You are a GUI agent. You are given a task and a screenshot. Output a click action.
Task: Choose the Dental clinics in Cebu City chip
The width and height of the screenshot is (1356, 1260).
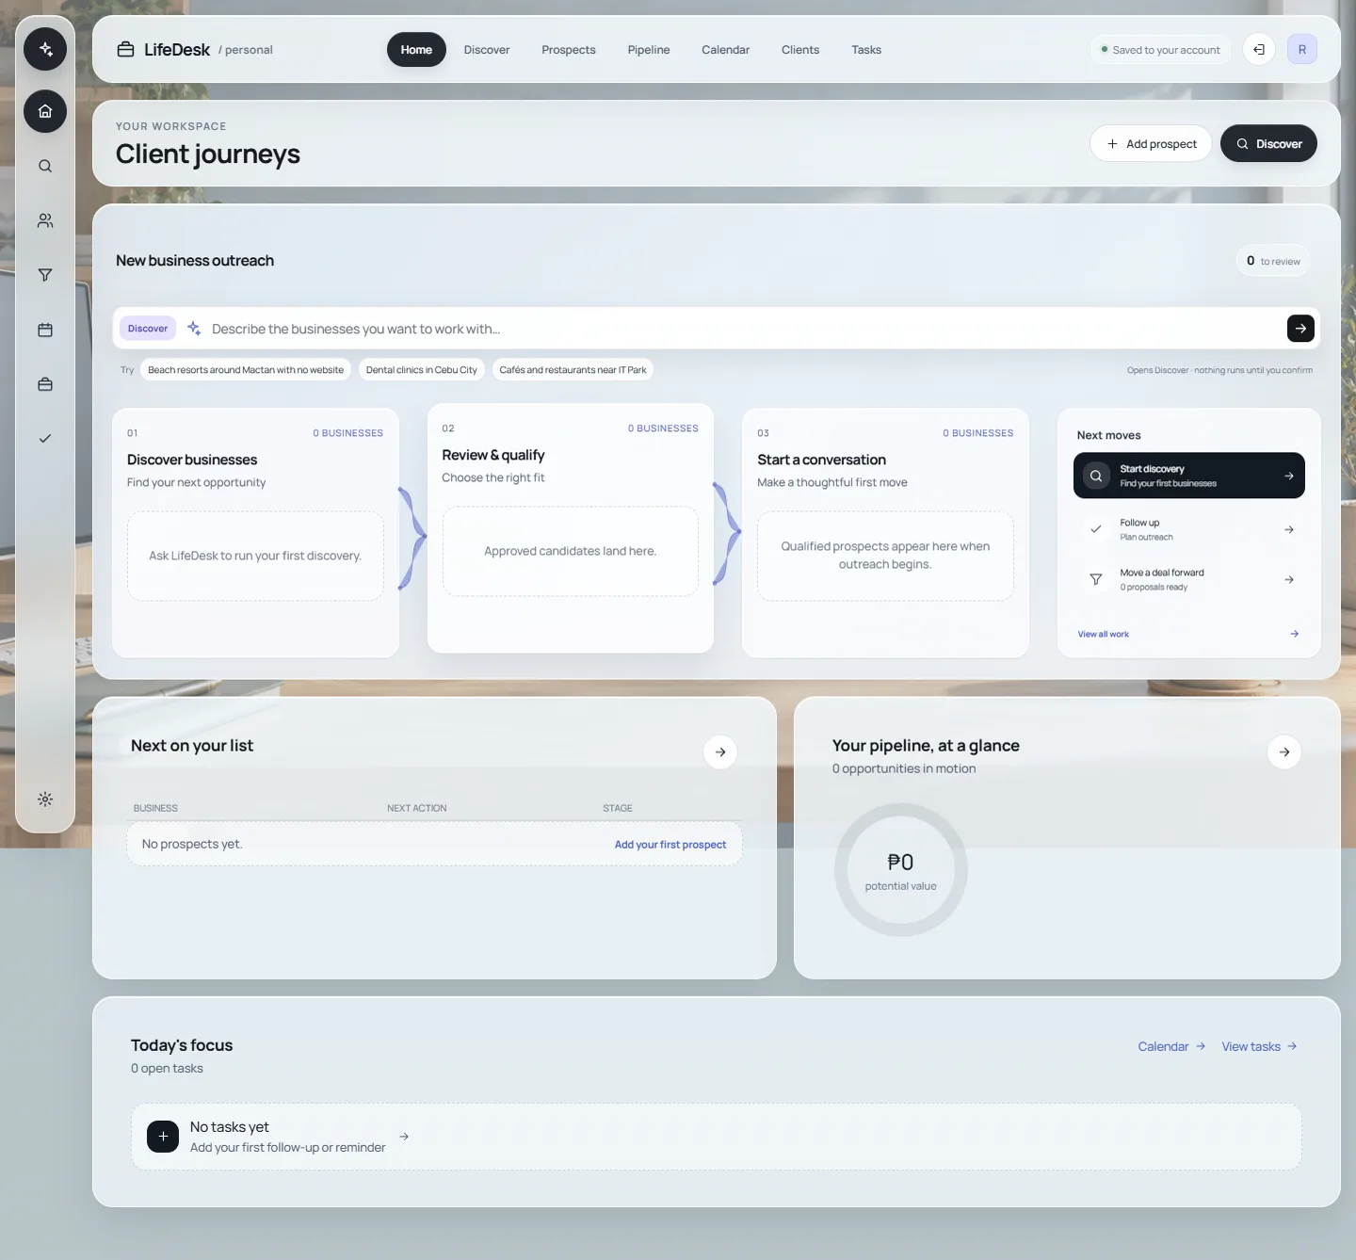click(422, 370)
